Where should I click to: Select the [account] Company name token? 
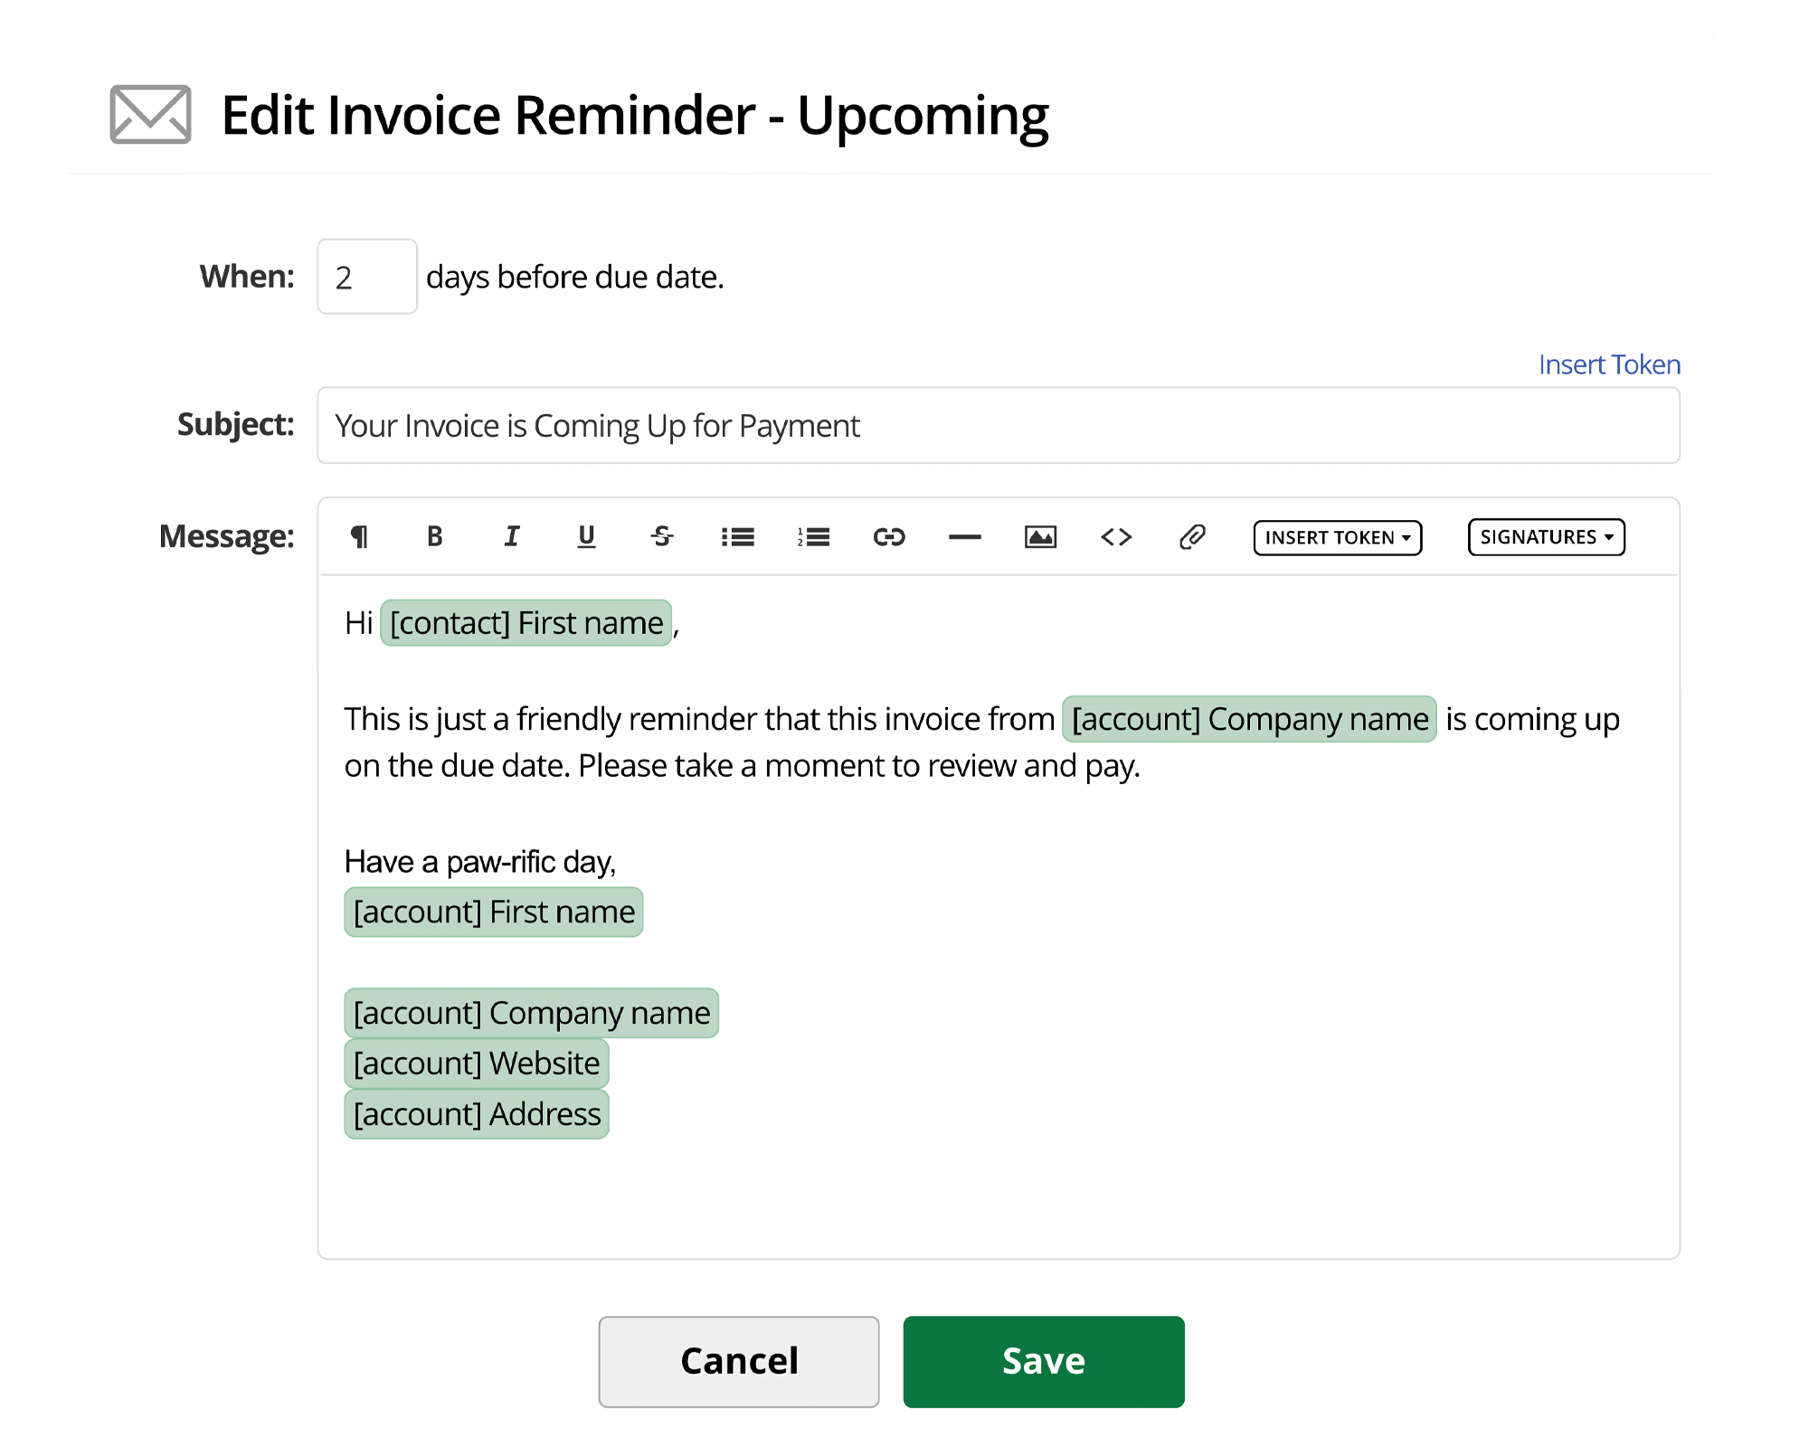(1249, 719)
